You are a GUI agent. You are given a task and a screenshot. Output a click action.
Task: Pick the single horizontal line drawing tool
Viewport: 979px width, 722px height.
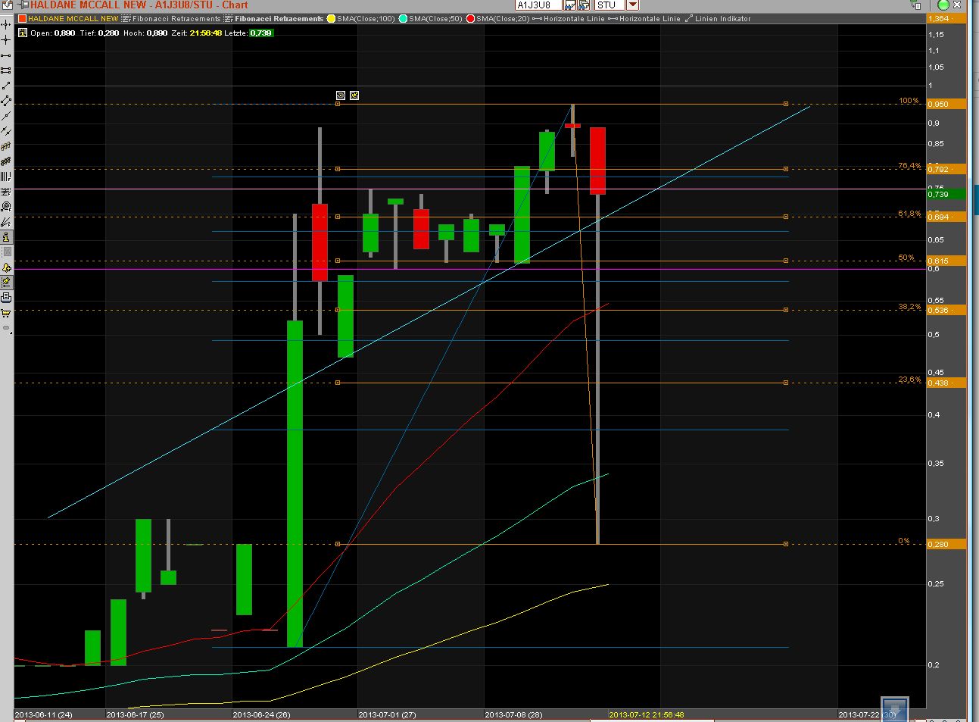click(6, 55)
